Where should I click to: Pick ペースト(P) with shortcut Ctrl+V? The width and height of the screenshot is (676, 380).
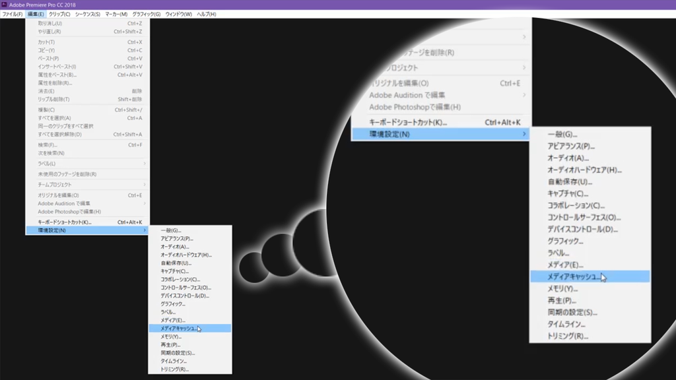88,59
